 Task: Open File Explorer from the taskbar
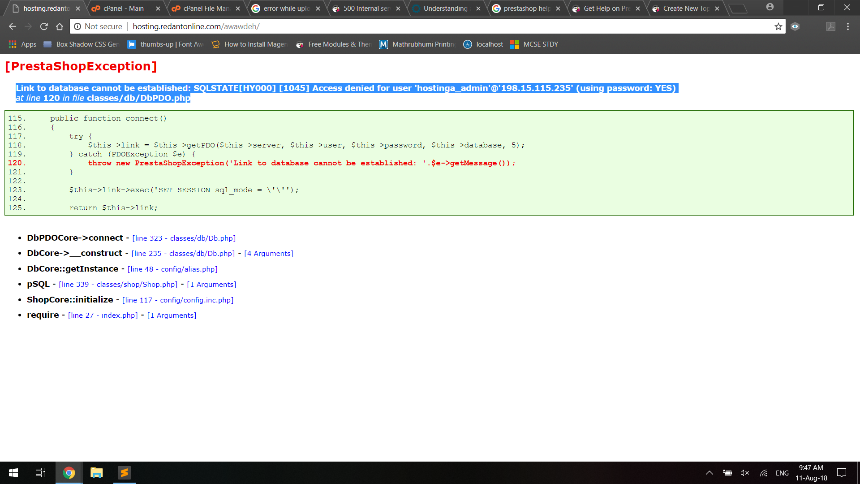[96, 473]
